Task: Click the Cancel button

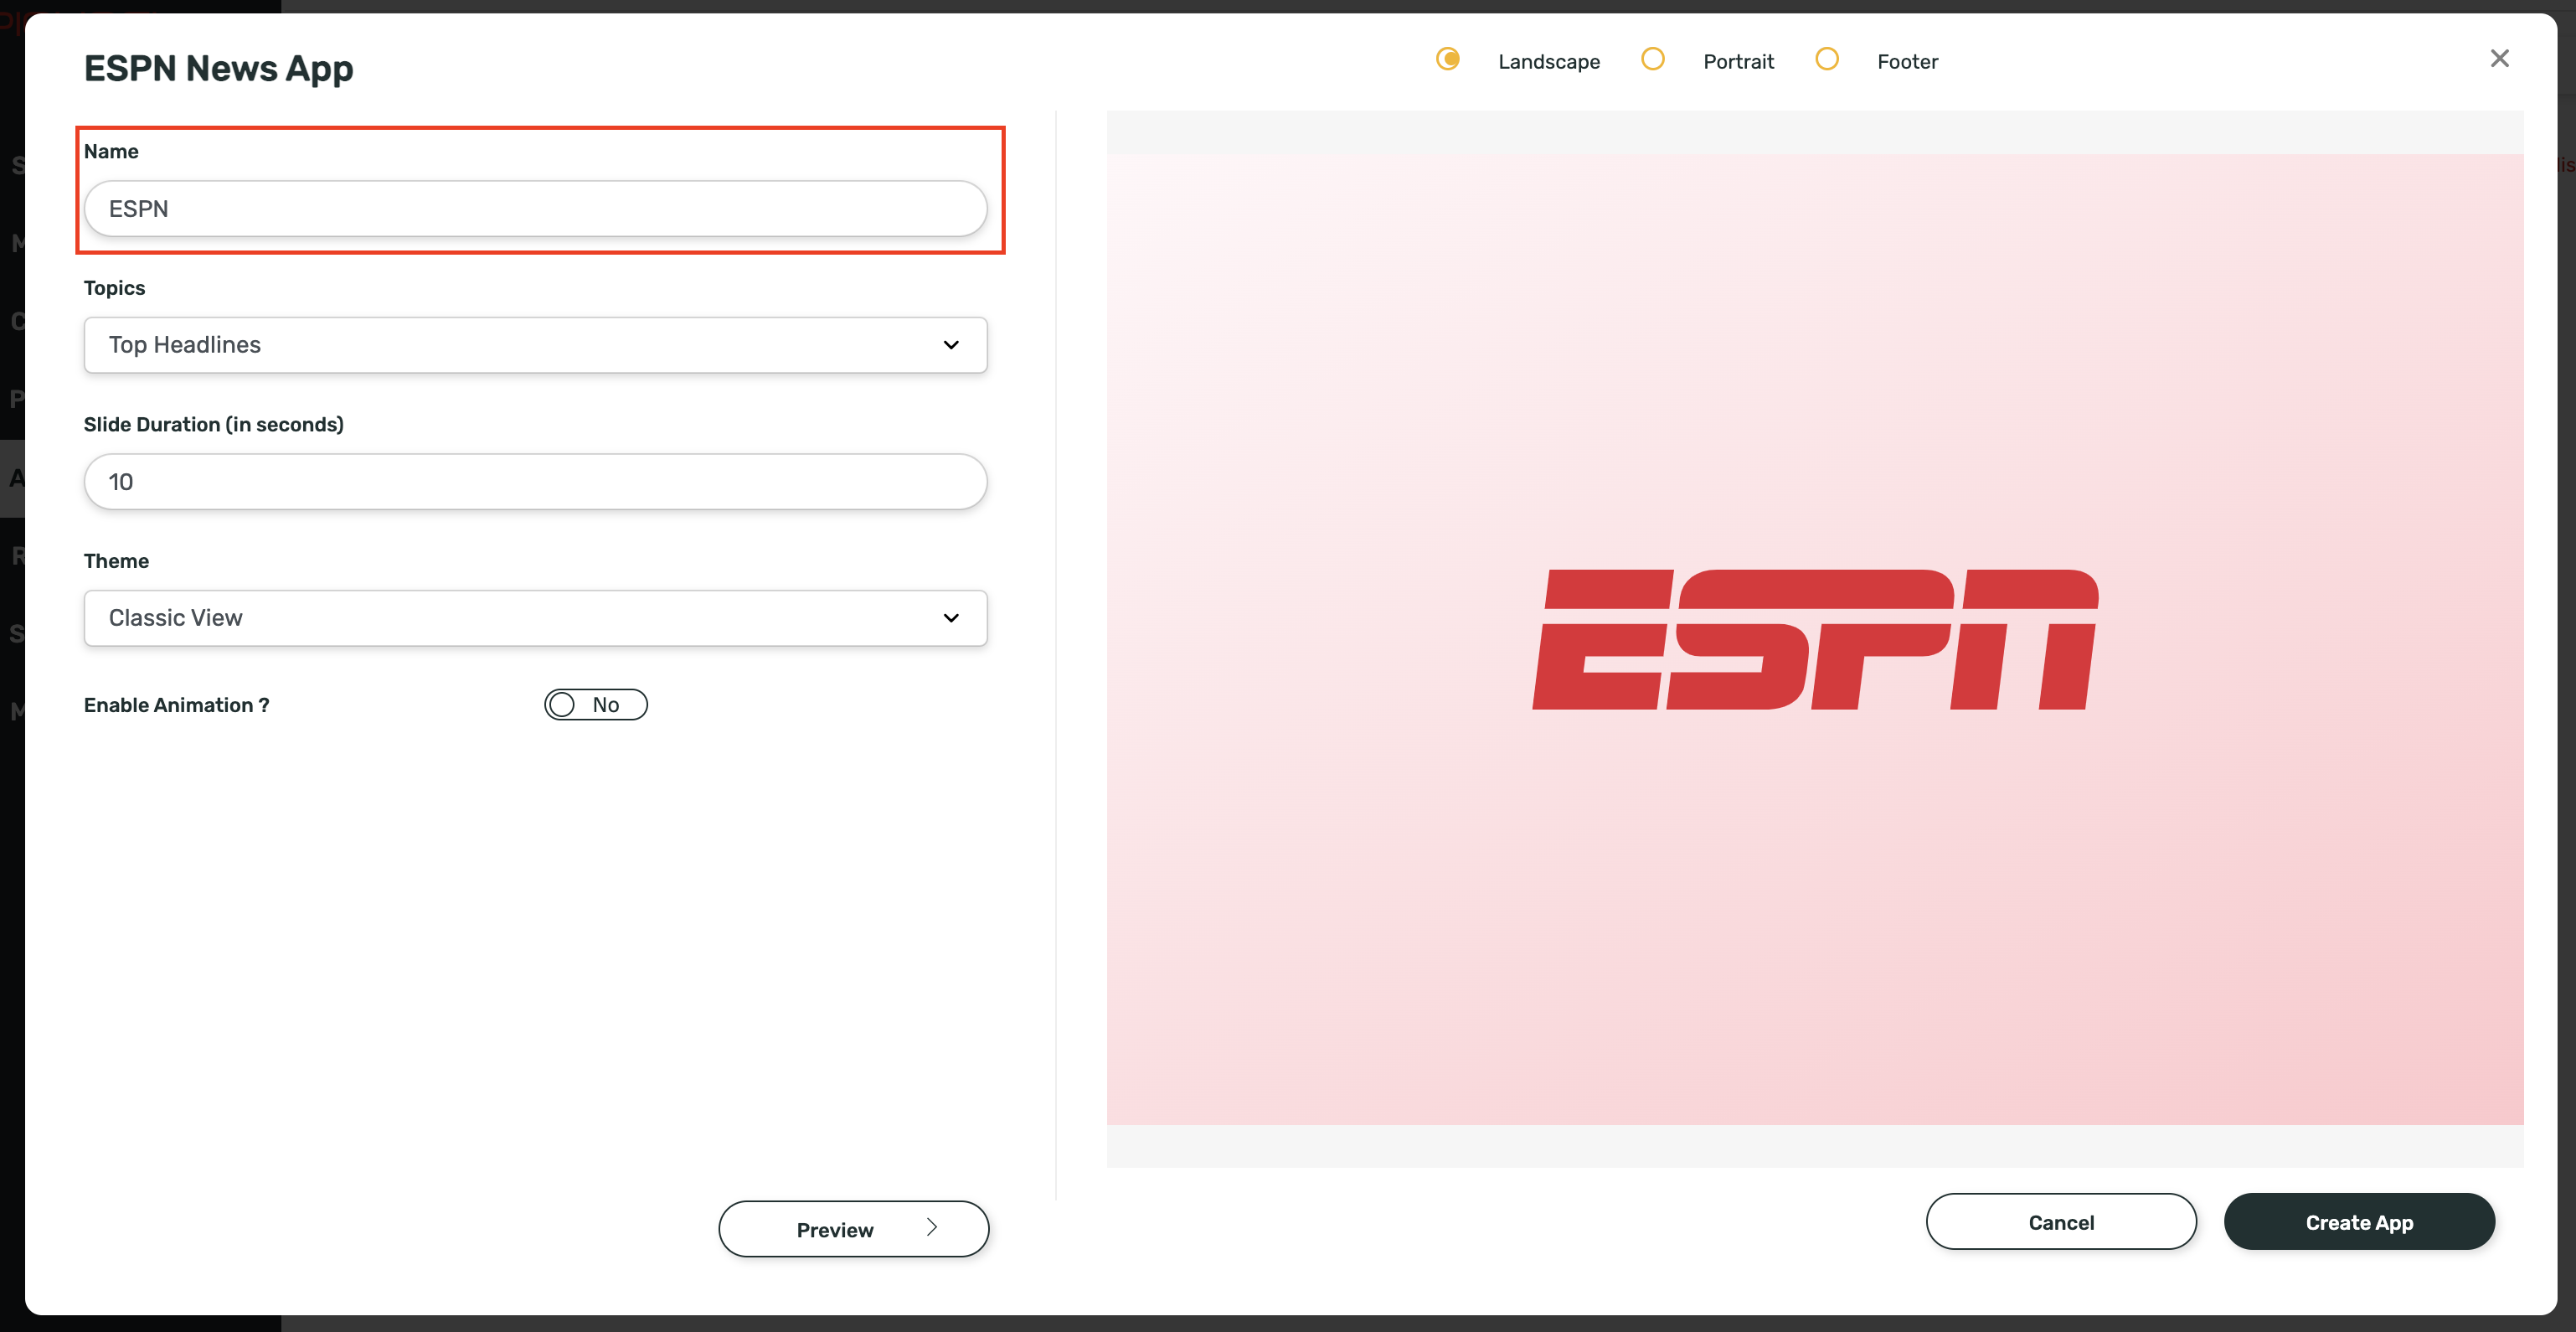Action: click(x=2061, y=1222)
